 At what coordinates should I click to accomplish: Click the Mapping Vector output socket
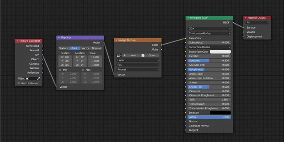coord(104,43)
